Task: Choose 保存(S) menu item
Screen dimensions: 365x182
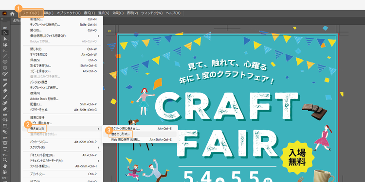Action: pyautogui.click(x=62, y=60)
